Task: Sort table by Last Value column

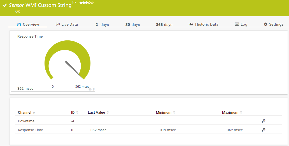Action: [x=98, y=113]
